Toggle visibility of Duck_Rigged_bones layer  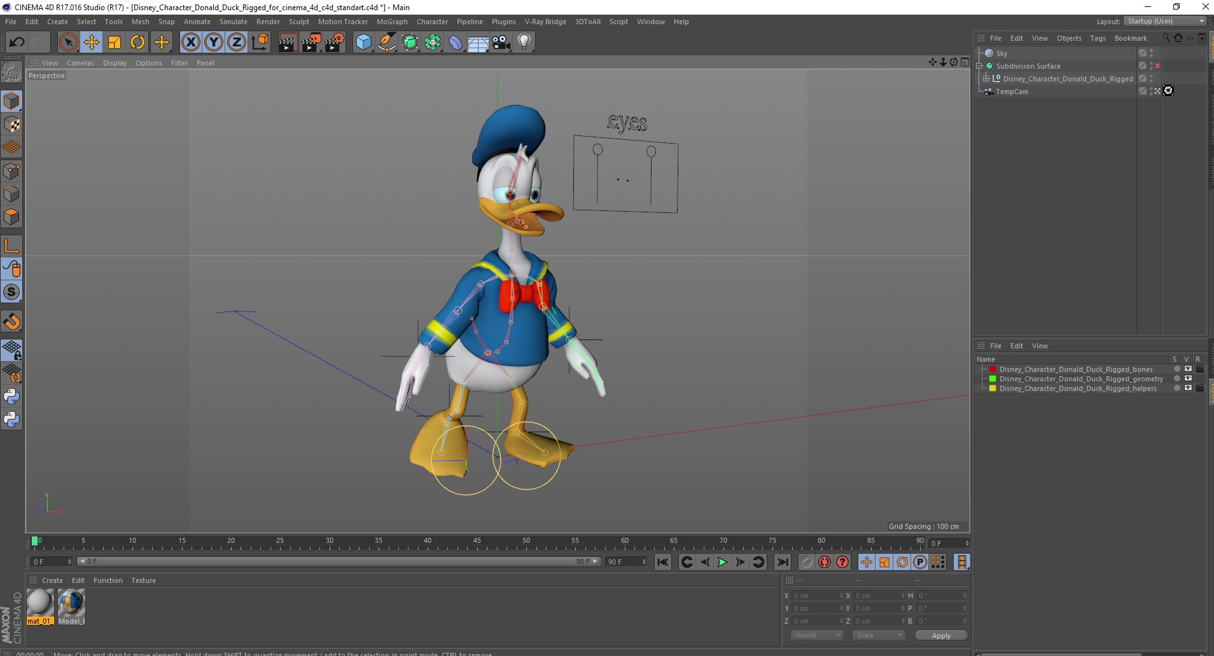tap(1188, 369)
